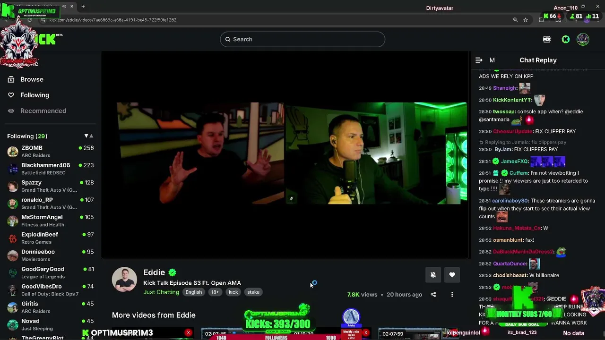Click the green Kick badge icon

[566, 39]
